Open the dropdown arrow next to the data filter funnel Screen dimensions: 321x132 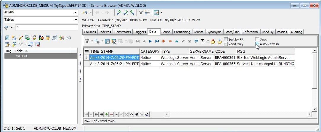point(92,41)
